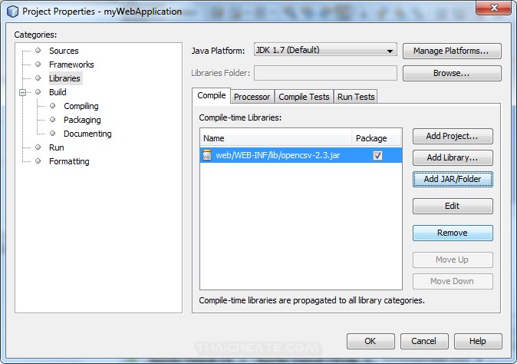
Task: Click the Name column header
Action: 276,138
